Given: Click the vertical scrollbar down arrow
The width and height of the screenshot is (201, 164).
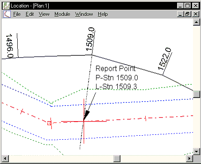Looking at the screenshot, I should (x=196, y=151).
